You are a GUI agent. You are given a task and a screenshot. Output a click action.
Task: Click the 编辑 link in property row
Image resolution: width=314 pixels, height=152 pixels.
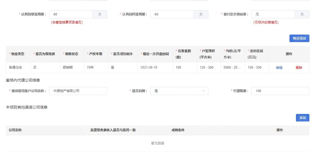279,68
